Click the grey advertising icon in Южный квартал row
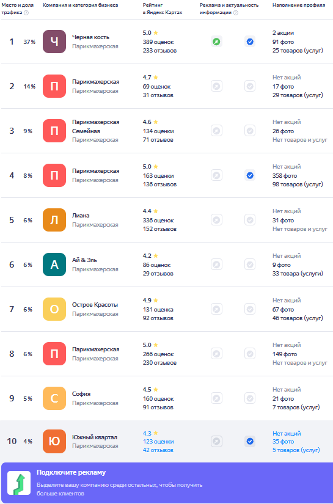This screenshot has height=504, width=333. [x=216, y=441]
